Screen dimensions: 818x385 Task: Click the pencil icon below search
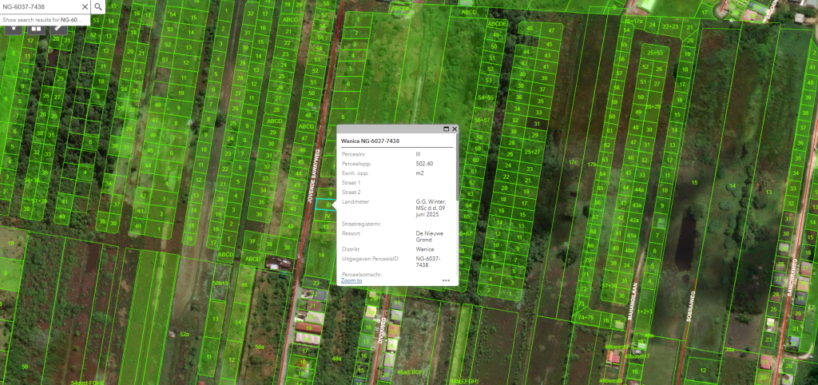(x=60, y=28)
